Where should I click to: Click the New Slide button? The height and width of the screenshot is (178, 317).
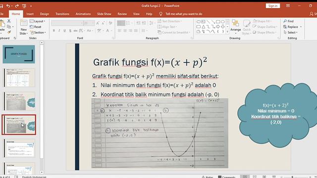coord(24,28)
